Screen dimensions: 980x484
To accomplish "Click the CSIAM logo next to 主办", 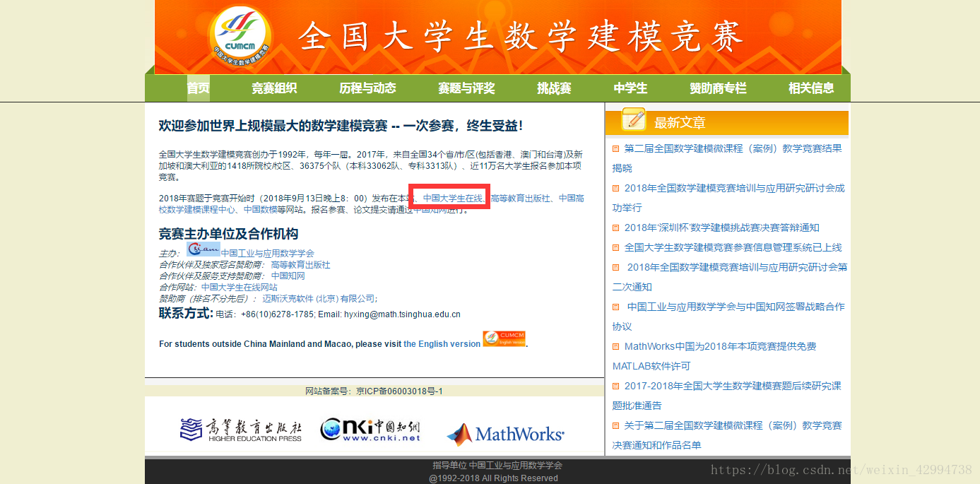I will point(203,249).
